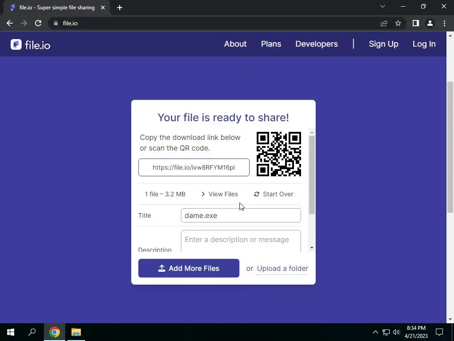Click the 'Your file is ready to share!' heading
The width and height of the screenshot is (454, 341).
[223, 117]
